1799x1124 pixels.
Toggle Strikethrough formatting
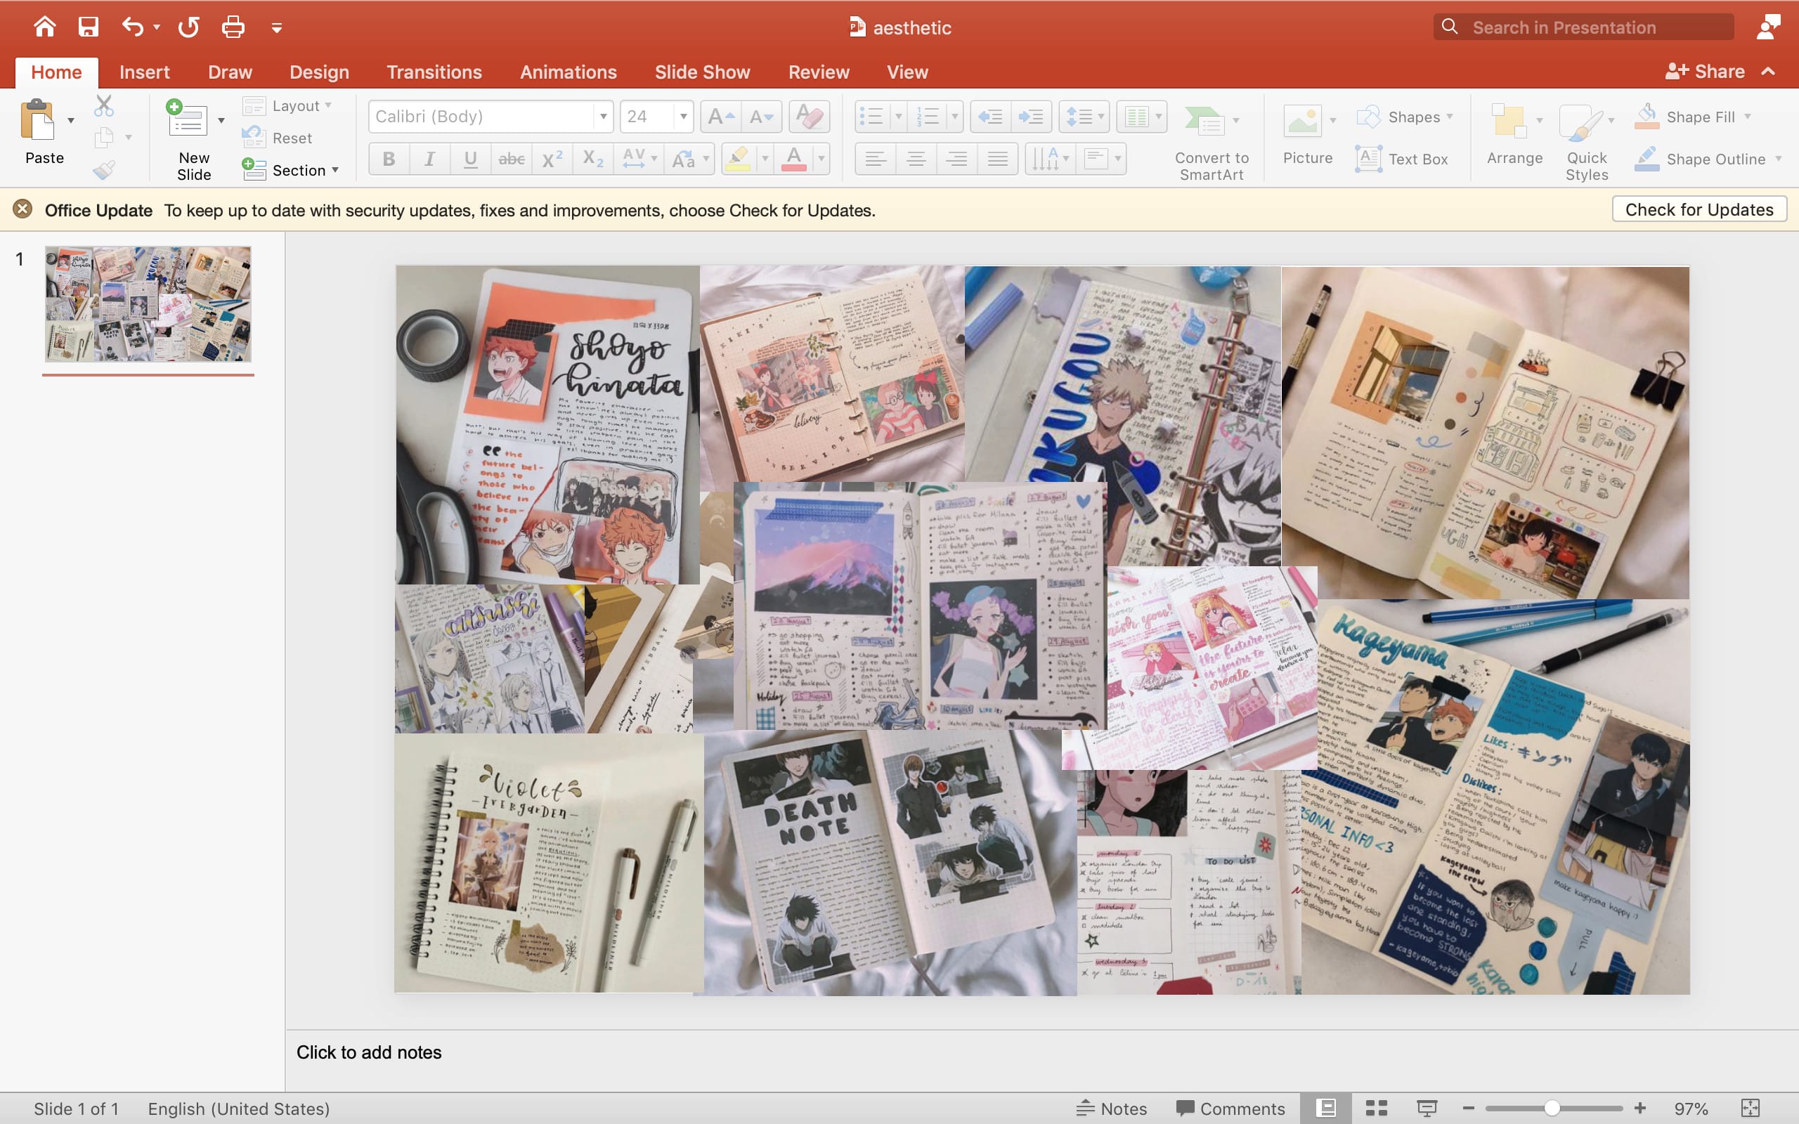(x=512, y=159)
